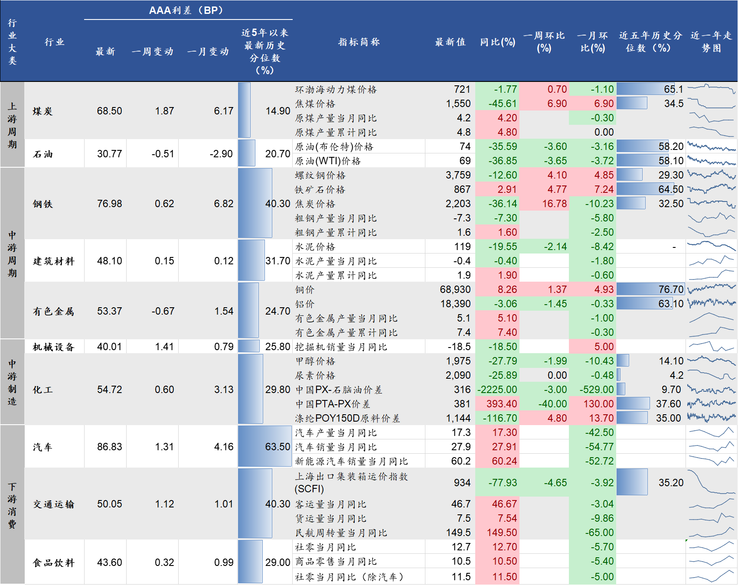
Task: Select the 原油(WTI)价格 sparkline
Action: (712, 161)
